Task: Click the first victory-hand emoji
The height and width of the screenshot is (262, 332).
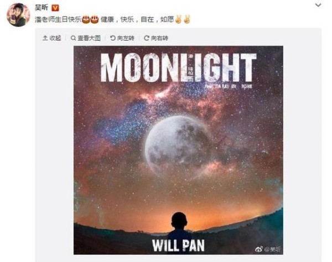Action: [178, 19]
